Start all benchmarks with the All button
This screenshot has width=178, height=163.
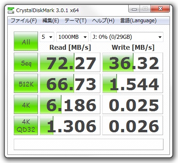coord(26,41)
